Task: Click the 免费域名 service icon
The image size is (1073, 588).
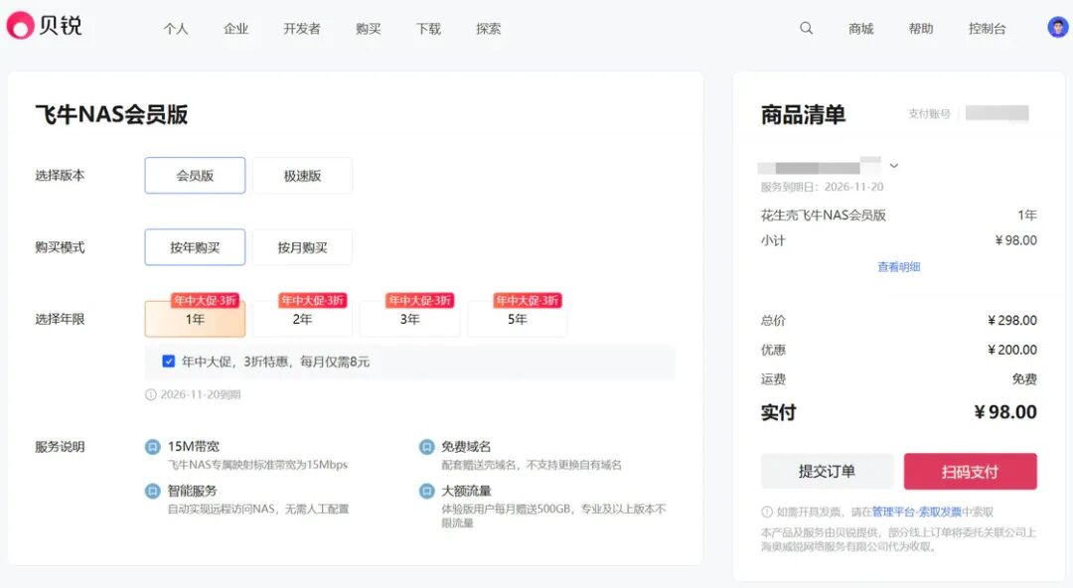Action: (x=426, y=447)
